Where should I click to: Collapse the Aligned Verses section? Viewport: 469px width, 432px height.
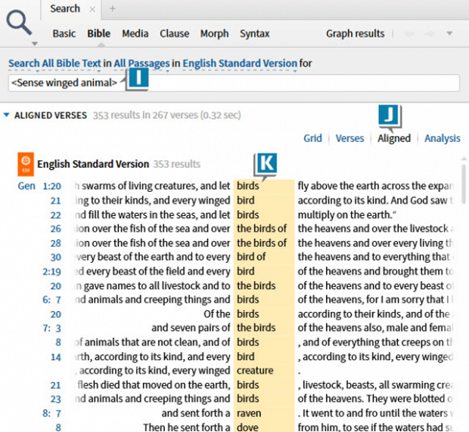(7, 116)
